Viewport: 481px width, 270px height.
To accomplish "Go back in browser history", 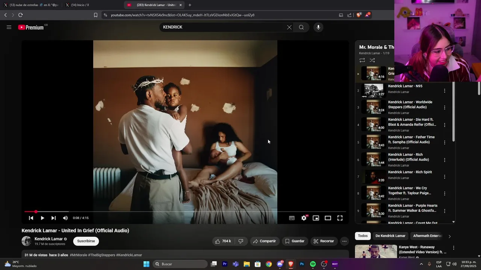I will [5, 15].
